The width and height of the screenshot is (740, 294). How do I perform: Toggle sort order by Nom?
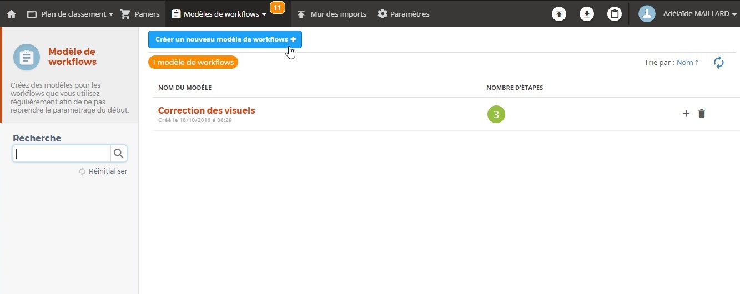[x=688, y=63]
